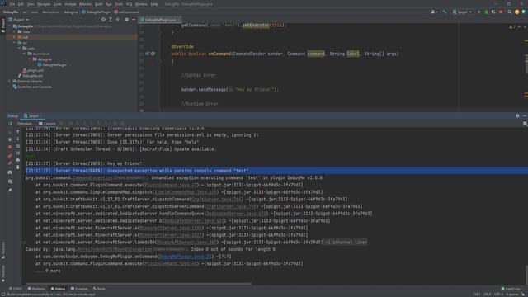Collapse the DebugMe project root
The height and width of the screenshot is (297, 528).
(9, 26)
